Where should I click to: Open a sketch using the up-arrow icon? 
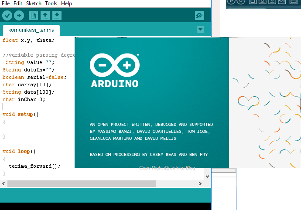[45, 16]
